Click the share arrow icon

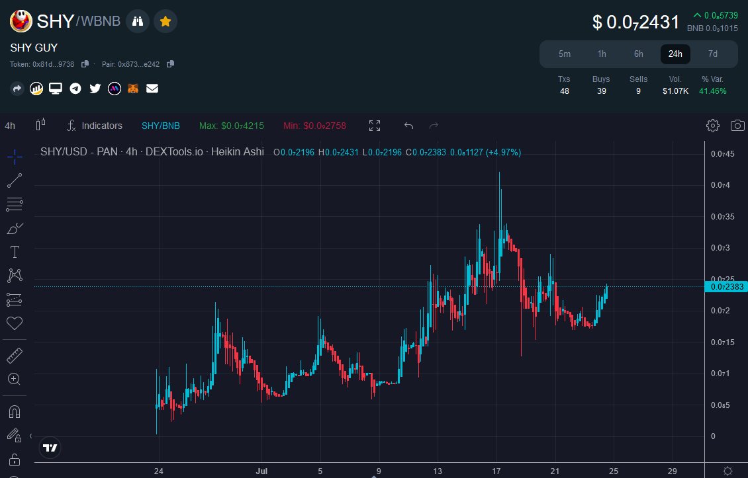(17, 89)
